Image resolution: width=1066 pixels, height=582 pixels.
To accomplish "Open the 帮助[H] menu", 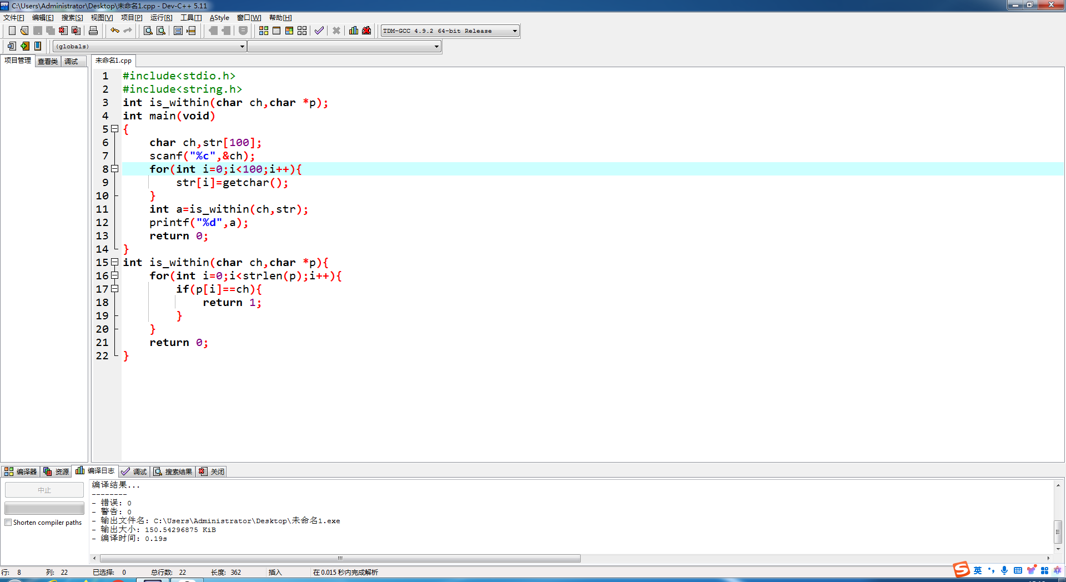I will 280,18.
